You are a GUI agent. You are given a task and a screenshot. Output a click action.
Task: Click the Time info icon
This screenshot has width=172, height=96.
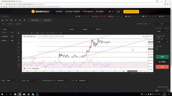click(160, 28)
